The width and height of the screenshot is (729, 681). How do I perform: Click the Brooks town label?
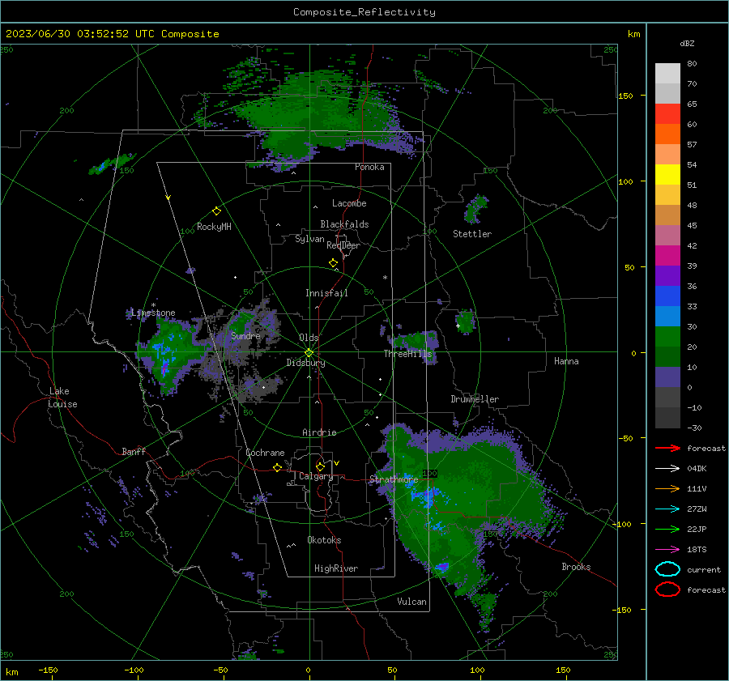576,567
